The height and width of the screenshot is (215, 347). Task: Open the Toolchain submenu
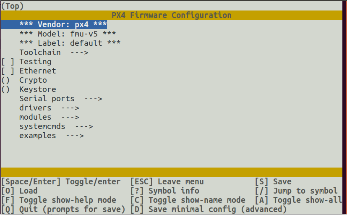(x=54, y=52)
